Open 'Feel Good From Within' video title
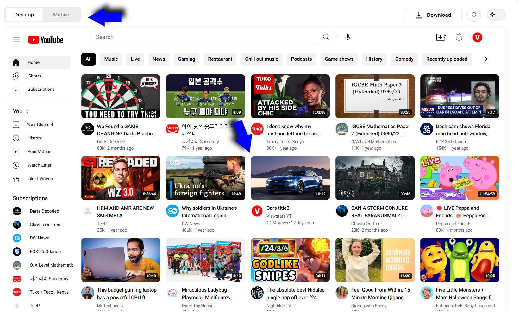The image size is (519, 316). point(380,294)
